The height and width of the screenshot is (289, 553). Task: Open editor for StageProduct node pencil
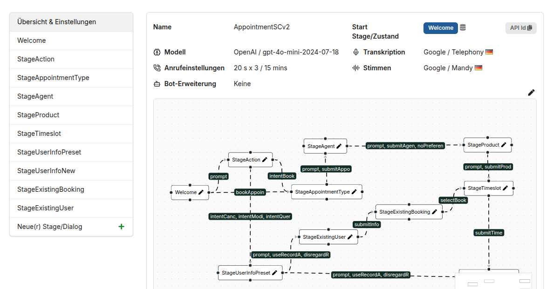[504, 145]
